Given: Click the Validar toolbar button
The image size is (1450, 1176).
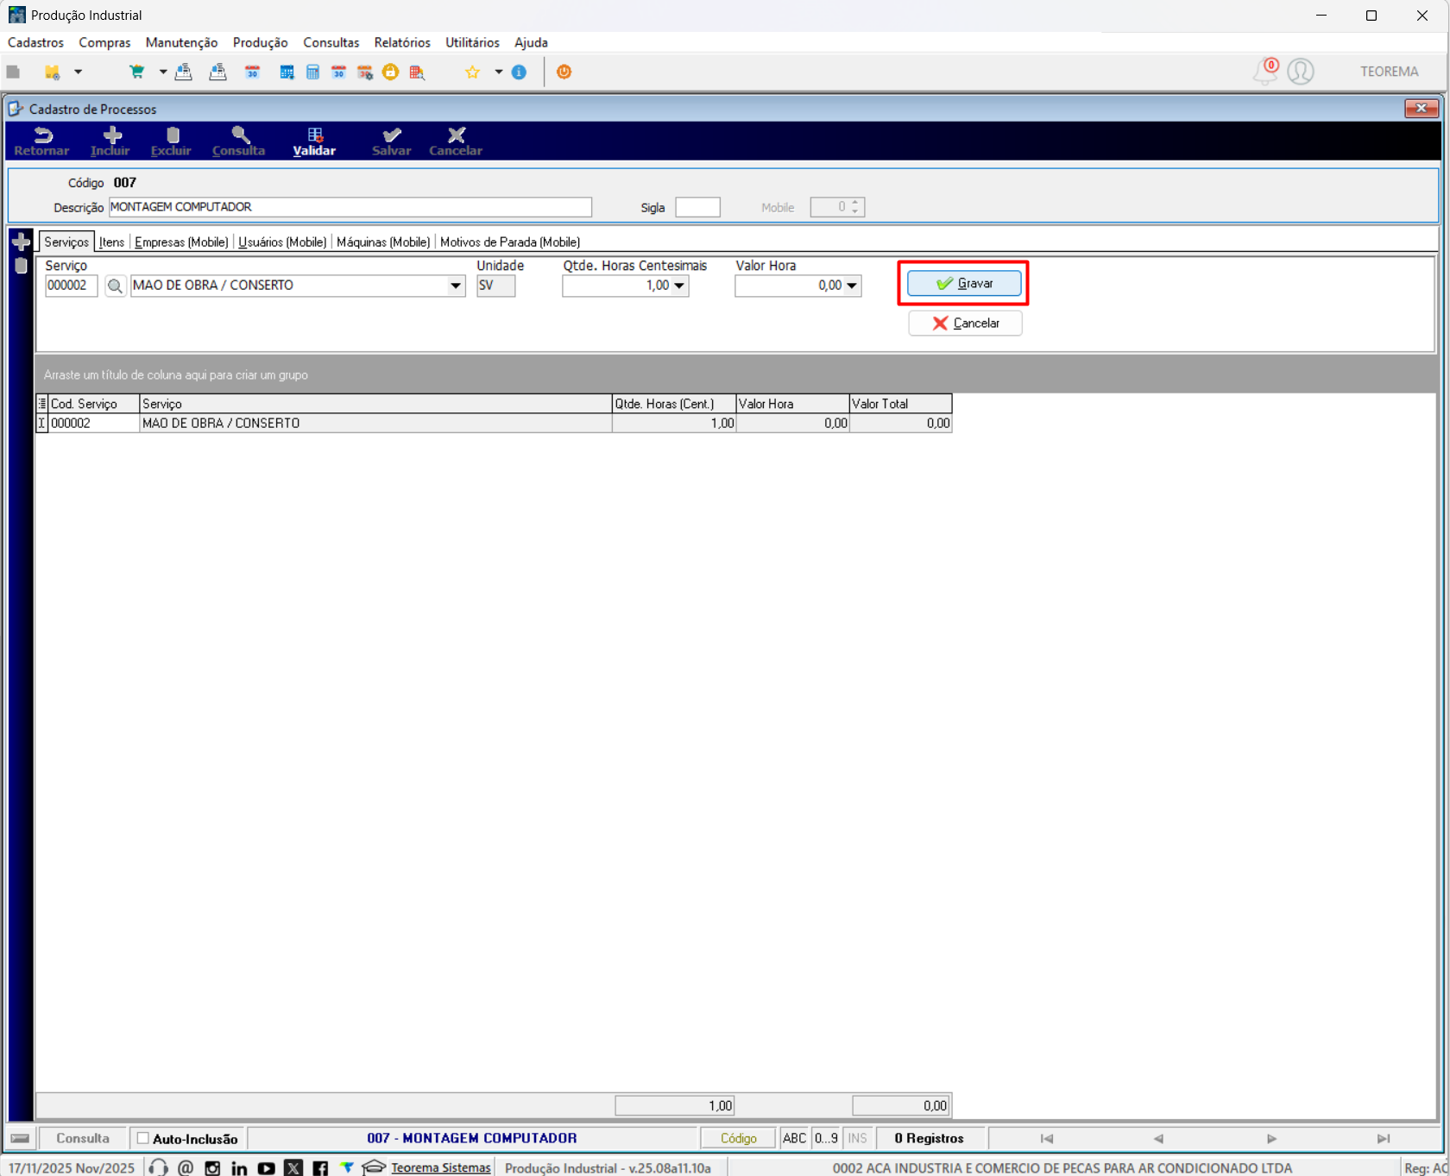Looking at the screenshot, I should point(314,141).
